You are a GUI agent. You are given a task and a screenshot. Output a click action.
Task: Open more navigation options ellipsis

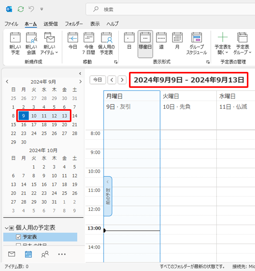click(x=62, y=254)
